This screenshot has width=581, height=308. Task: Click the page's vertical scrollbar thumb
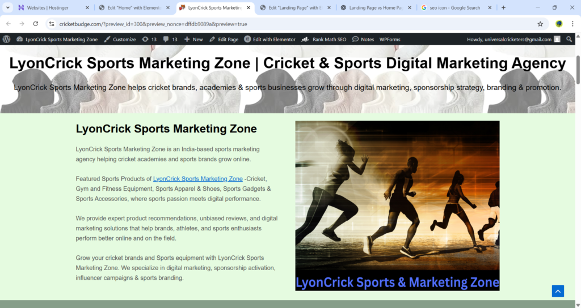(578, 70)
